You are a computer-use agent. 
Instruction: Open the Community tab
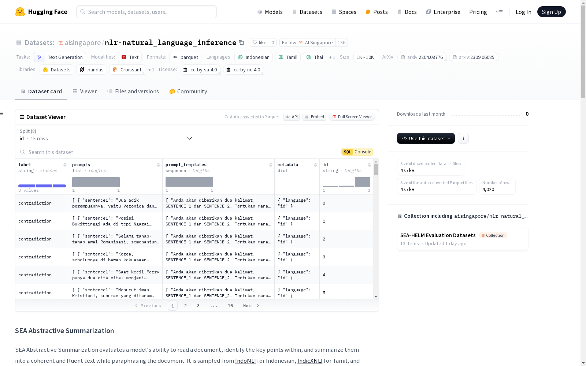(x=188, y=91)
